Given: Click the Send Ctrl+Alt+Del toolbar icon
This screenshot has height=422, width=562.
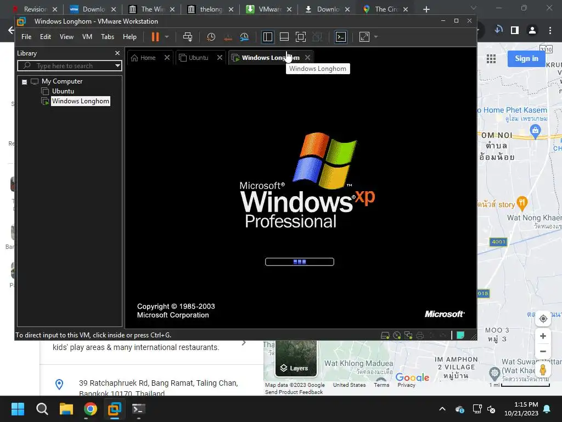Looking at the screenshot, I should point(188,37).
